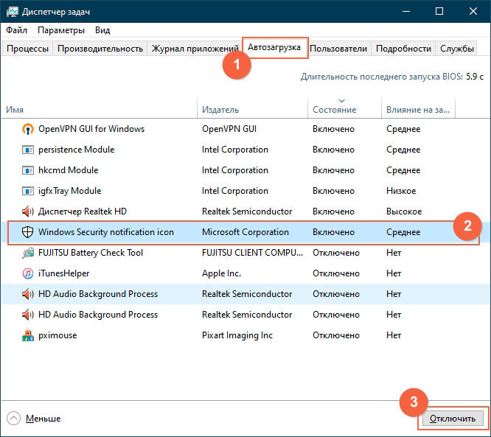Open the Подробности tab
This screenshot has height=437, width=491.
[403, 49]
